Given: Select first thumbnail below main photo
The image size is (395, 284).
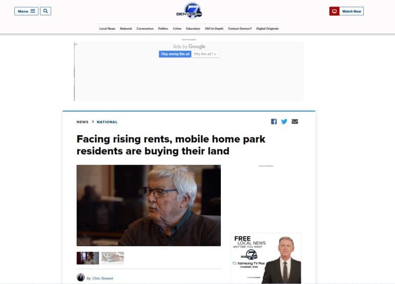Looking at the screenshot, I should (88, 258).
